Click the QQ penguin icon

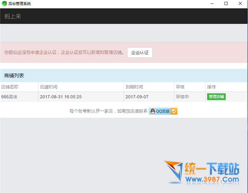coord(153,111)
